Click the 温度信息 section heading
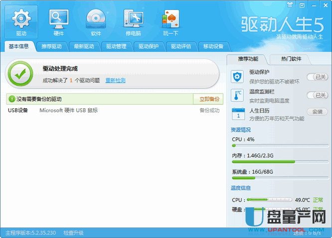Screen dimensions: 332x238 (x=241, y=188)
